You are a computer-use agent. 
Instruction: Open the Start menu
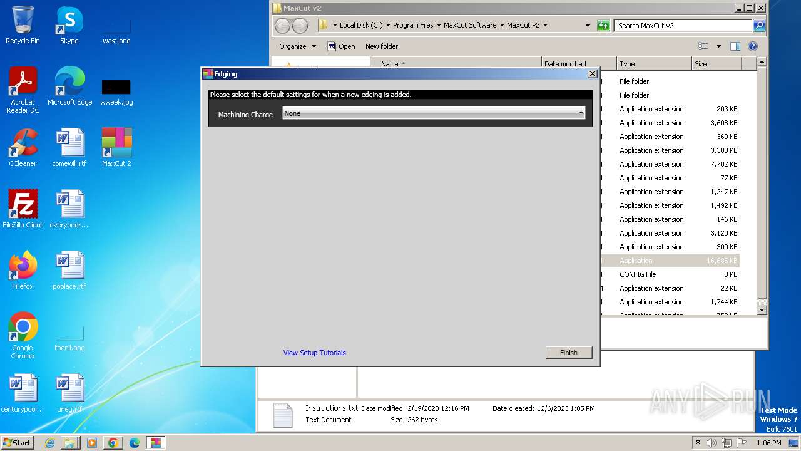[17, 443]
